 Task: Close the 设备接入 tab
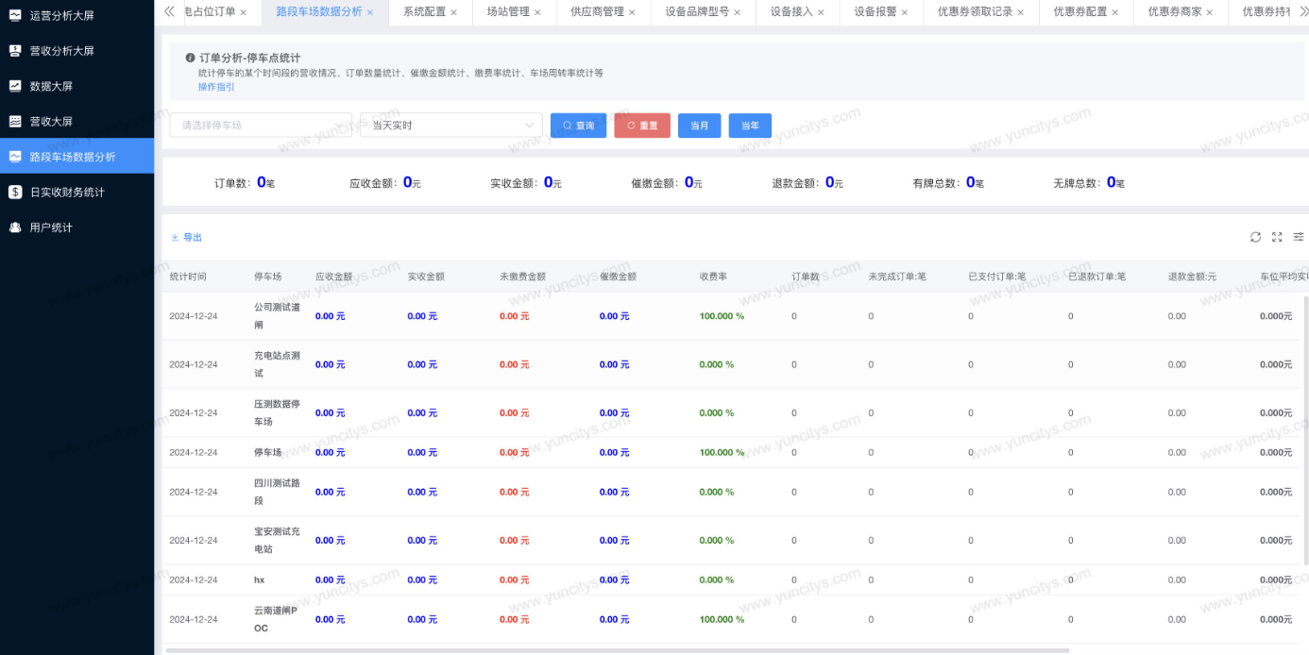tap(822, 12)
